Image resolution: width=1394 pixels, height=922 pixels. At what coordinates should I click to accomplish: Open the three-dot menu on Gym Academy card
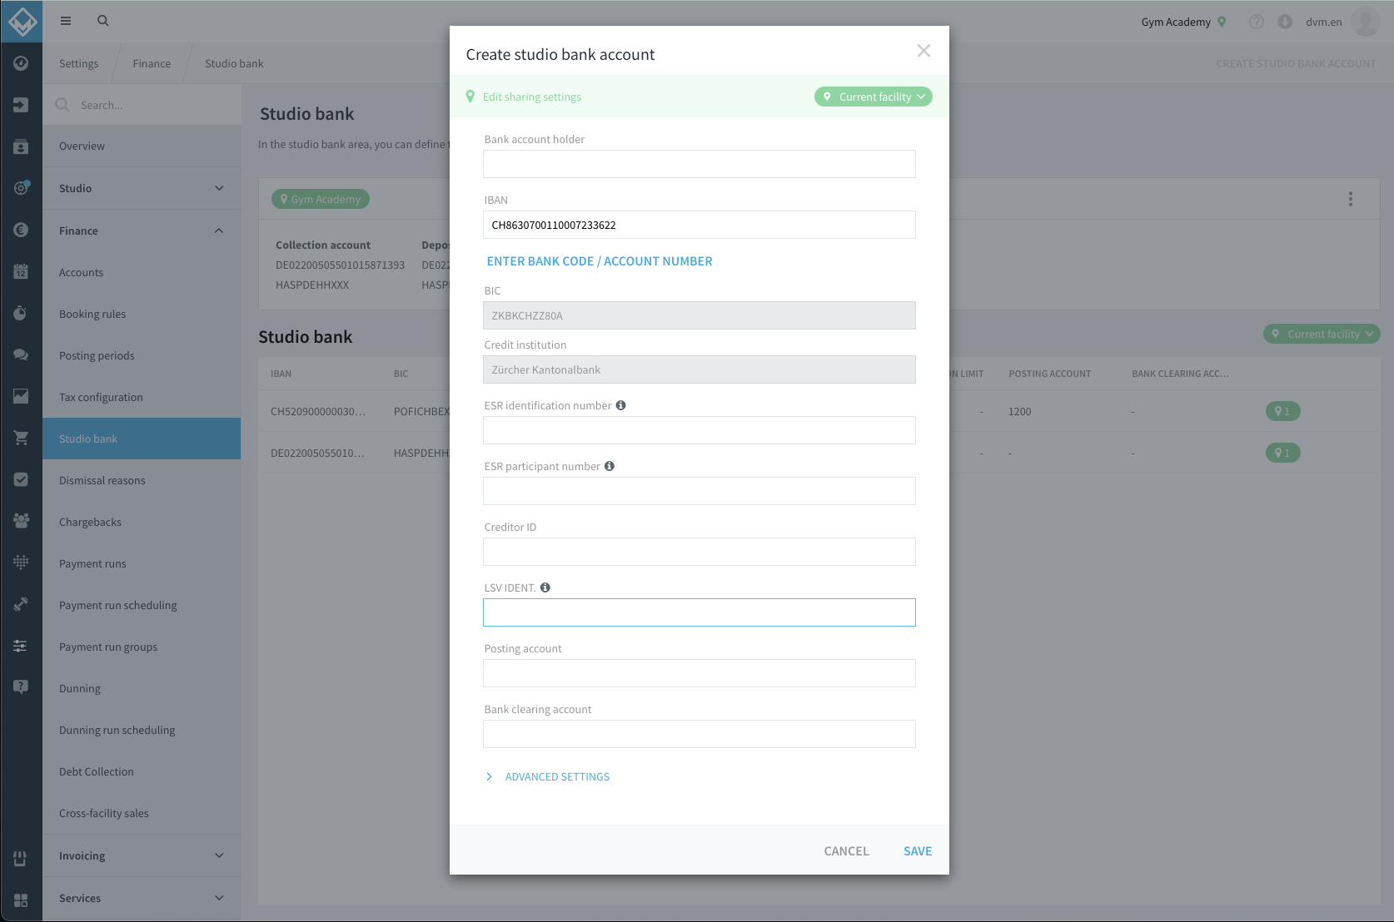tap(1351, 199)
